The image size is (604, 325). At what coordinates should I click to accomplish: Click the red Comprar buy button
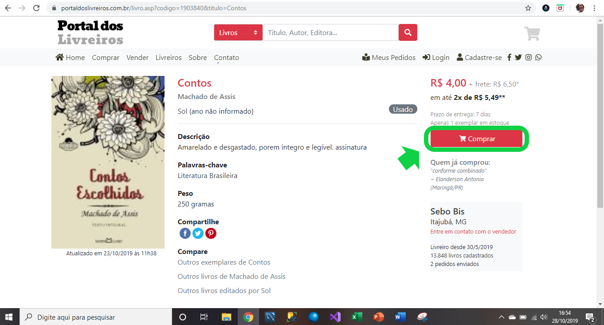[477, 139]
